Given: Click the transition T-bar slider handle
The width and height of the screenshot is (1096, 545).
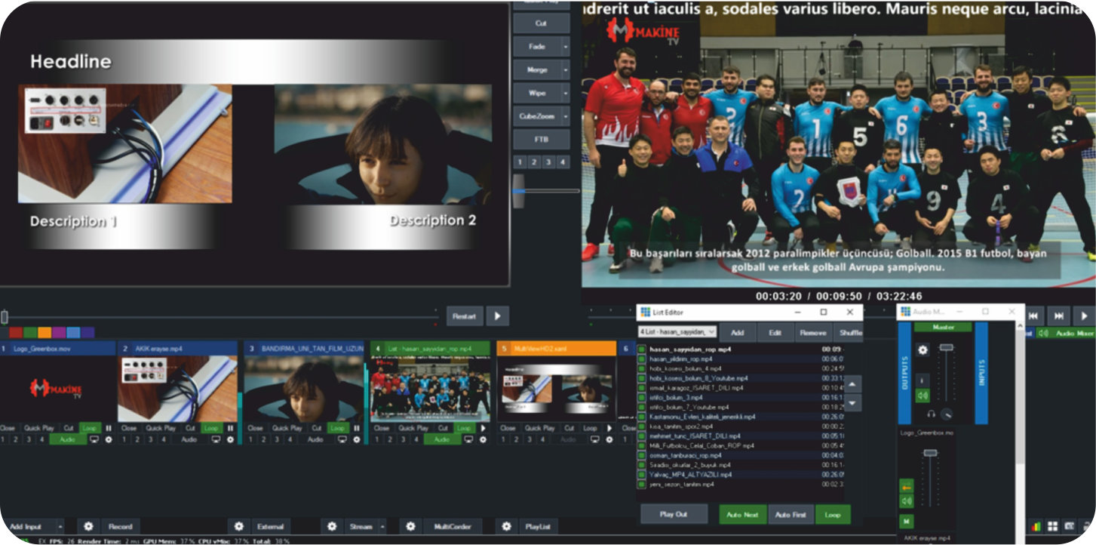Looking at the screenshot, I should (518, 190).
